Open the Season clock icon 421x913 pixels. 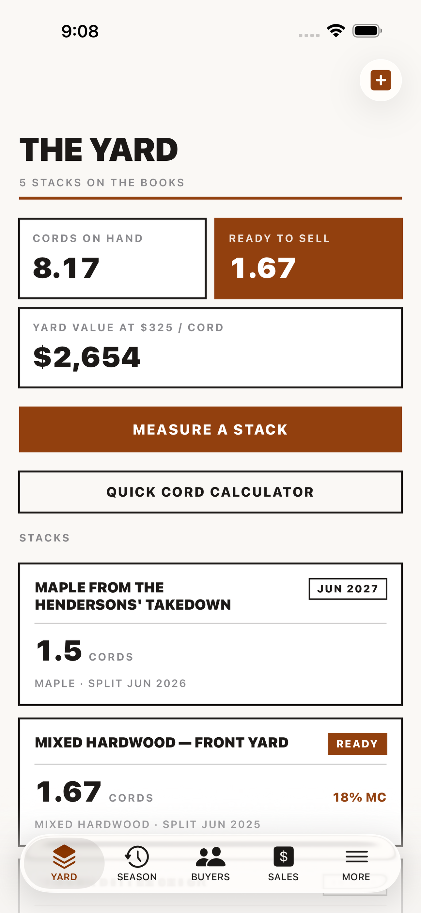(x=137, y=856)
